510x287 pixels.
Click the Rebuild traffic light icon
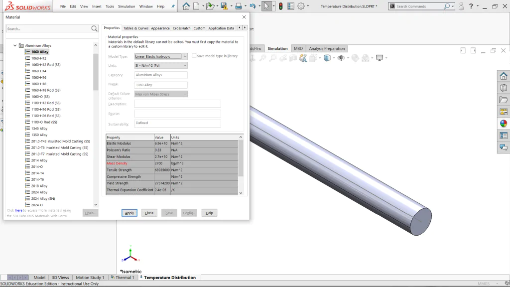[281, 6]
